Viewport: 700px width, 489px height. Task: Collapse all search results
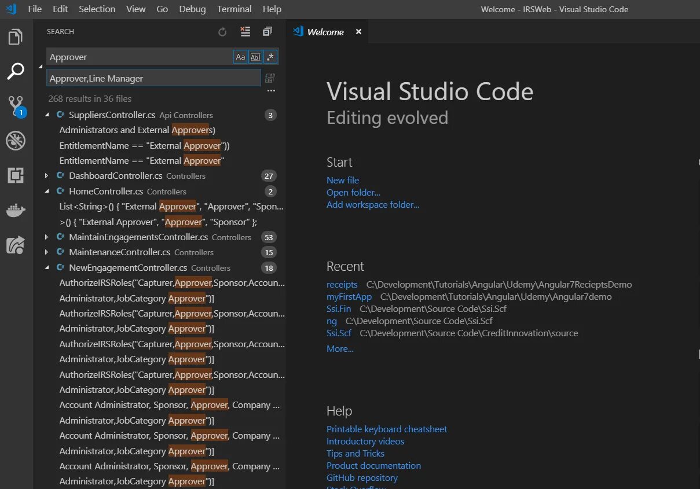pos(267,32)
